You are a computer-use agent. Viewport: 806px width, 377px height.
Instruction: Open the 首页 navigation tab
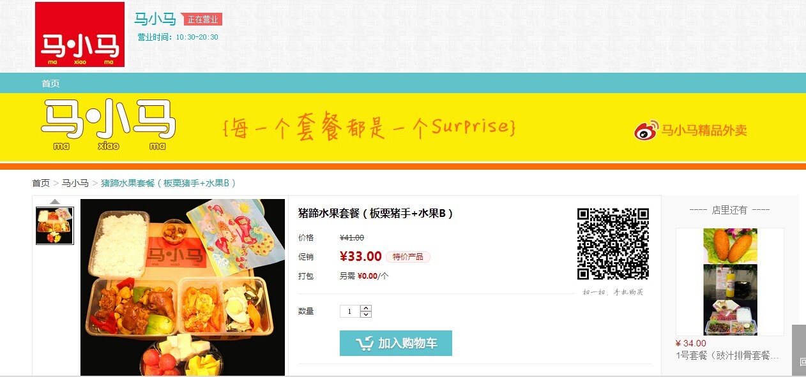tap(50, 84)
